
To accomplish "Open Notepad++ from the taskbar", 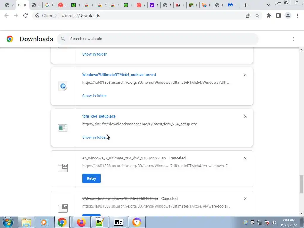I will pyautogui.click(x=100, y=222).
